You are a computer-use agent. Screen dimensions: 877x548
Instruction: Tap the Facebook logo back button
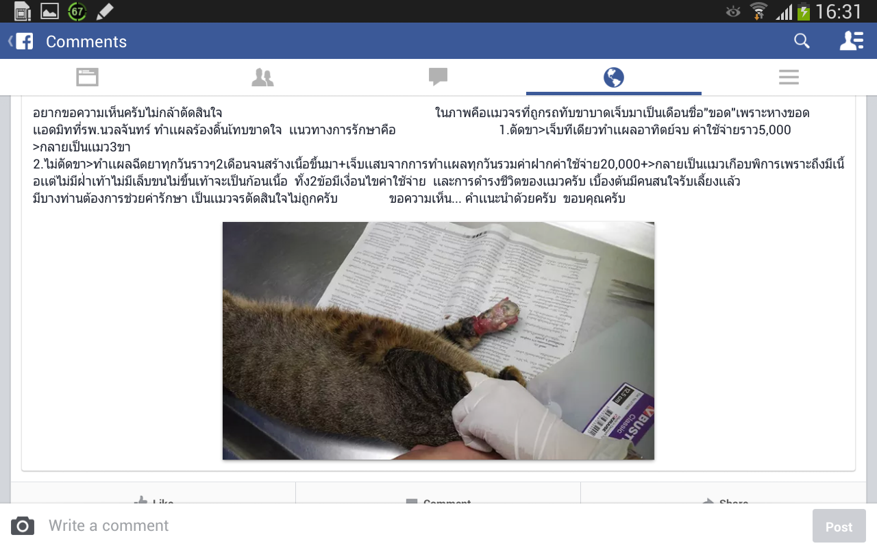(x=21, y=41)
